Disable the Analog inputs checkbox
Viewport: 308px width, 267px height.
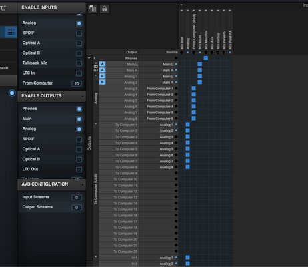click(x=79, y=23)
